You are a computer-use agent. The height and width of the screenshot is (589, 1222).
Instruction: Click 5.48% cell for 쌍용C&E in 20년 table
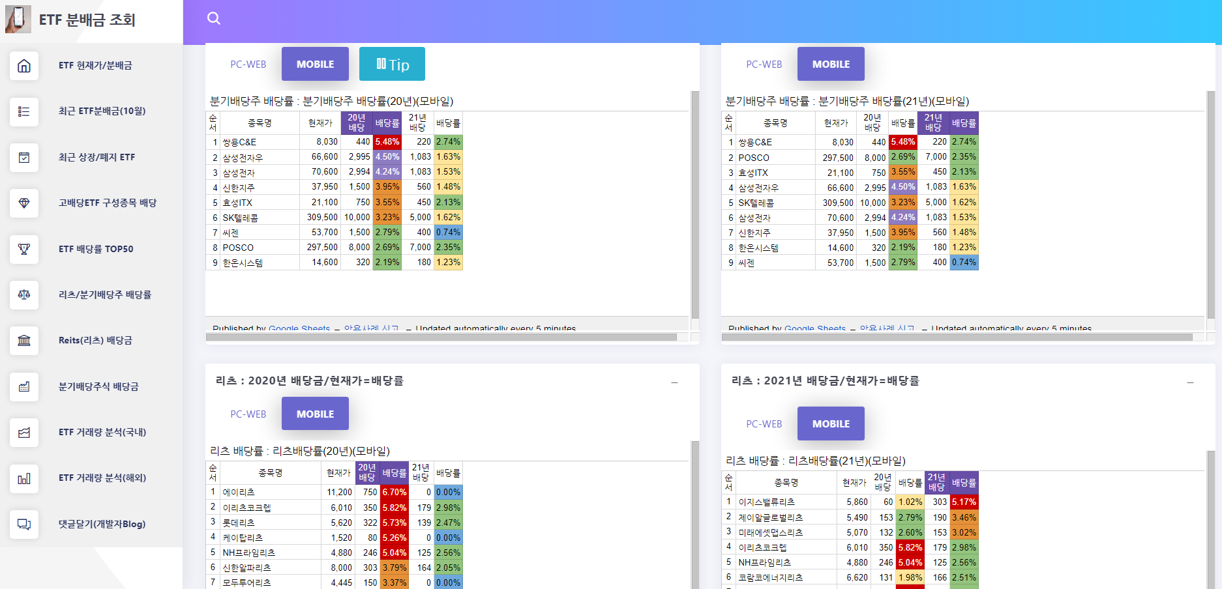pyautogui.click(x=387, y=141)
